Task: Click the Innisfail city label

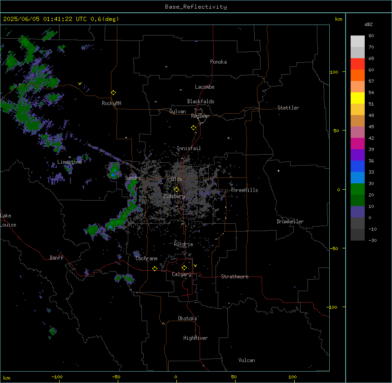Action: (x=189, y=148)
